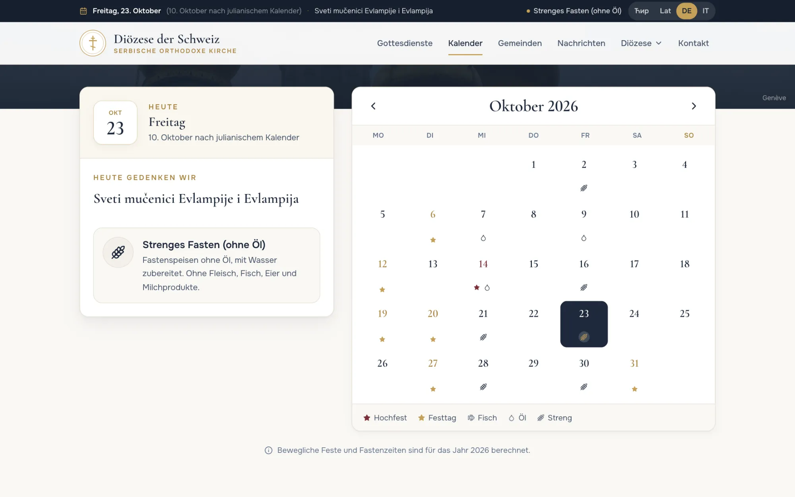This screenshot has height=497, width=795.
Task: Click gold star under October 31
Action: (634, 389)
